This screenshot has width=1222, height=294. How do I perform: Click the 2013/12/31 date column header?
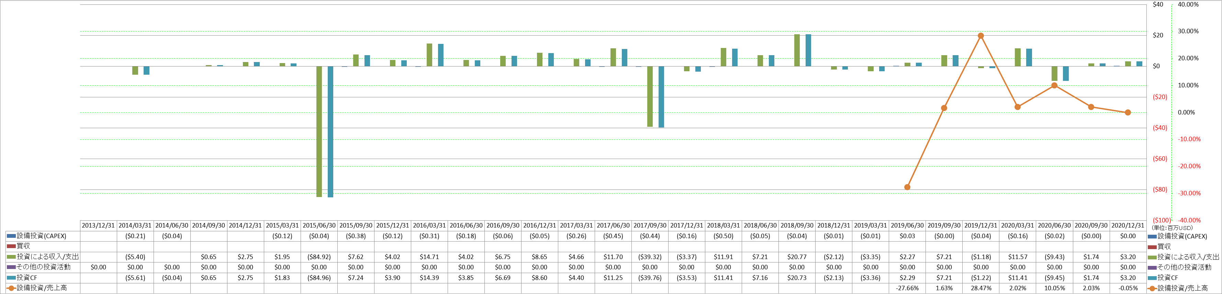[98, 226]
